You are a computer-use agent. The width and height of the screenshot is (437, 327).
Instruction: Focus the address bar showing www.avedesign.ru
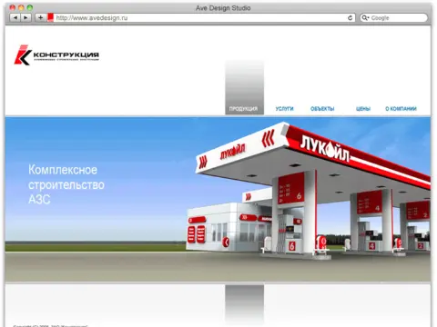(x=201, y=18)
